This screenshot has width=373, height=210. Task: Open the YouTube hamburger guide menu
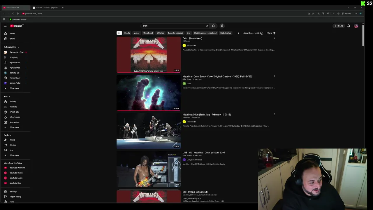(x=5, y=26)
